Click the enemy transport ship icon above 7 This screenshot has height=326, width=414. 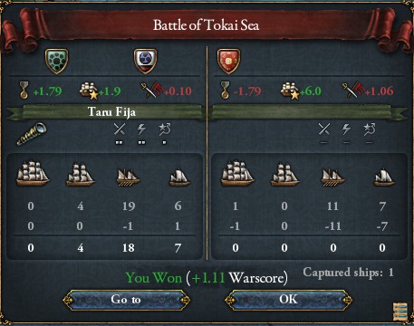[384, 177]
